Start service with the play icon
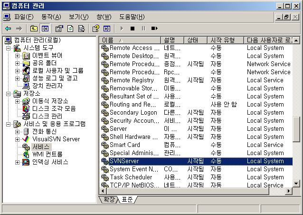 click(x=122, y=29)
